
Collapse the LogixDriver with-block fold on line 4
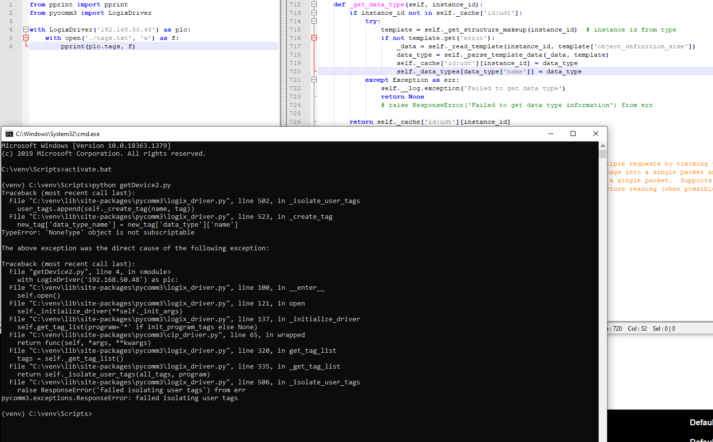[x=25, y=29]
